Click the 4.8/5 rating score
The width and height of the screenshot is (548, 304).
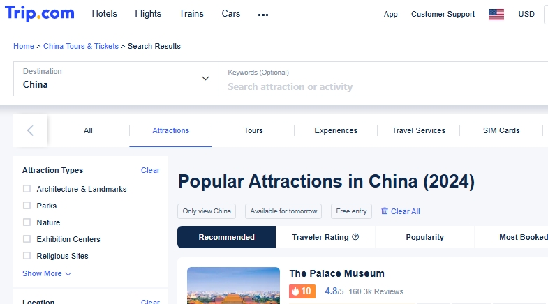(334, 291)
